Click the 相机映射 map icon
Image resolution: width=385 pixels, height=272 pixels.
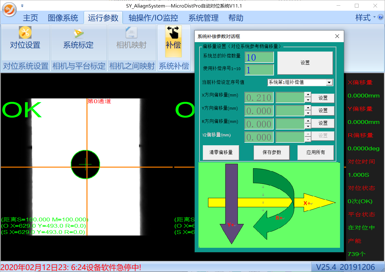(131, 33)
